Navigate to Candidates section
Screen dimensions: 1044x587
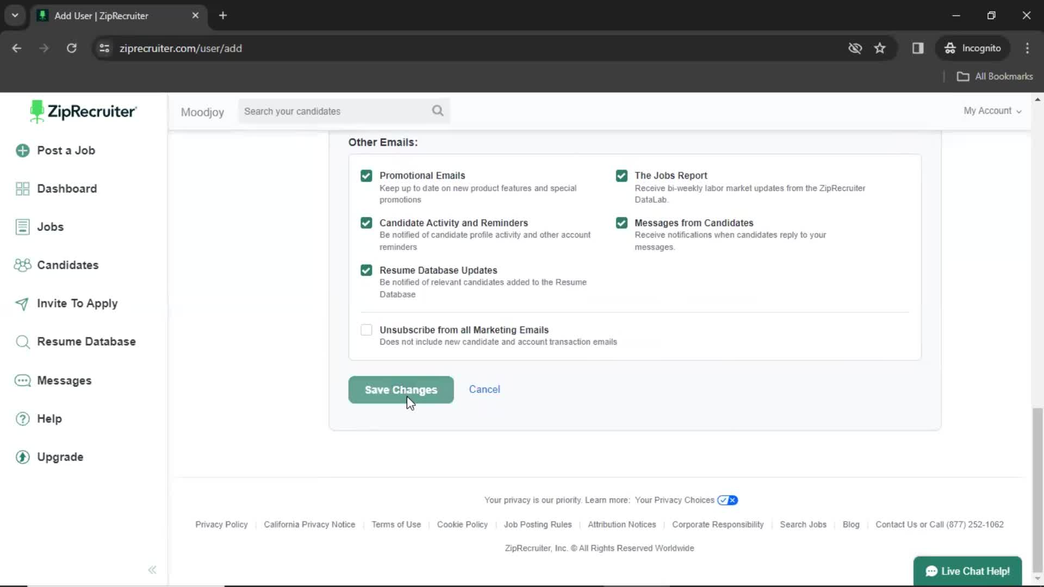pos(67,265)
